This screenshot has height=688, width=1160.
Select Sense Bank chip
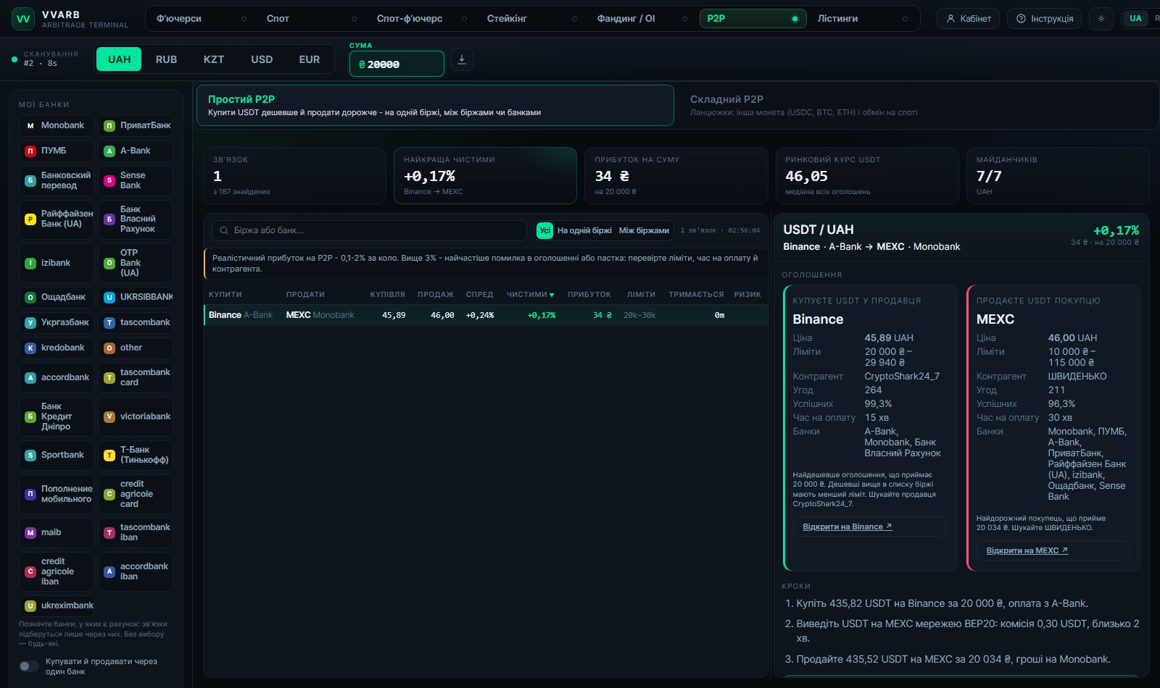click(136, 181)
